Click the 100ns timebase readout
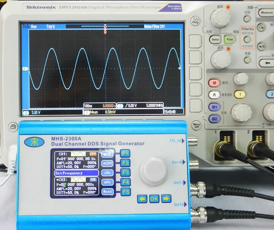274x230 pixels. click(x=88, y=106)
